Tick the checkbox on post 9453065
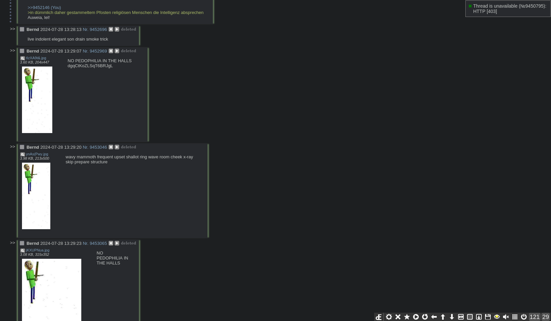This screenshot has height=321, width=551. (x=22, y=243)
